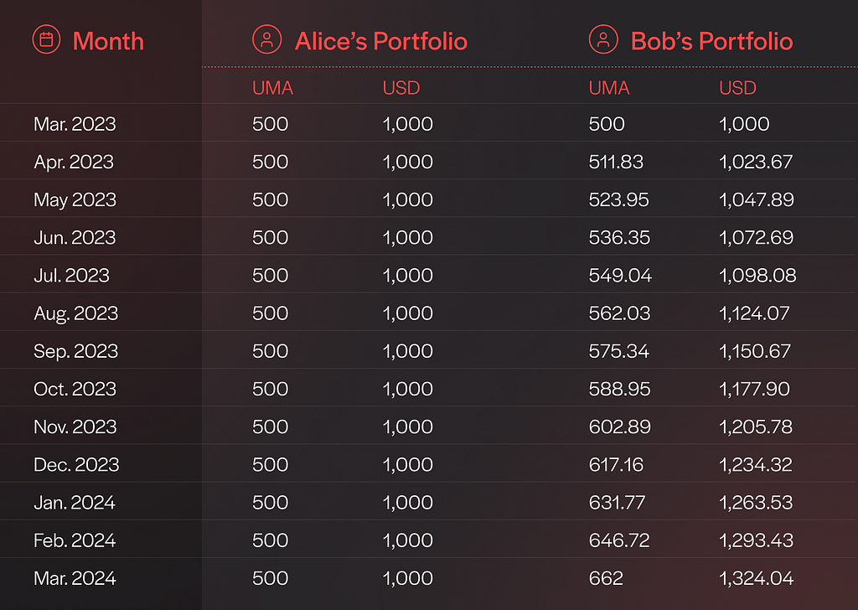
Task: Click Bob's 1,324.04 USD value
Action: coord(757,578)
